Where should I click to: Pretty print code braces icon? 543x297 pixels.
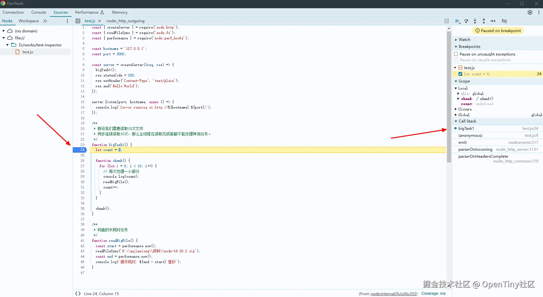point(78,294)
